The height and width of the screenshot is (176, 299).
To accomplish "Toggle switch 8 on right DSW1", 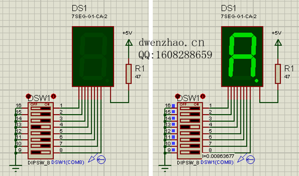I will pos(190,152).
